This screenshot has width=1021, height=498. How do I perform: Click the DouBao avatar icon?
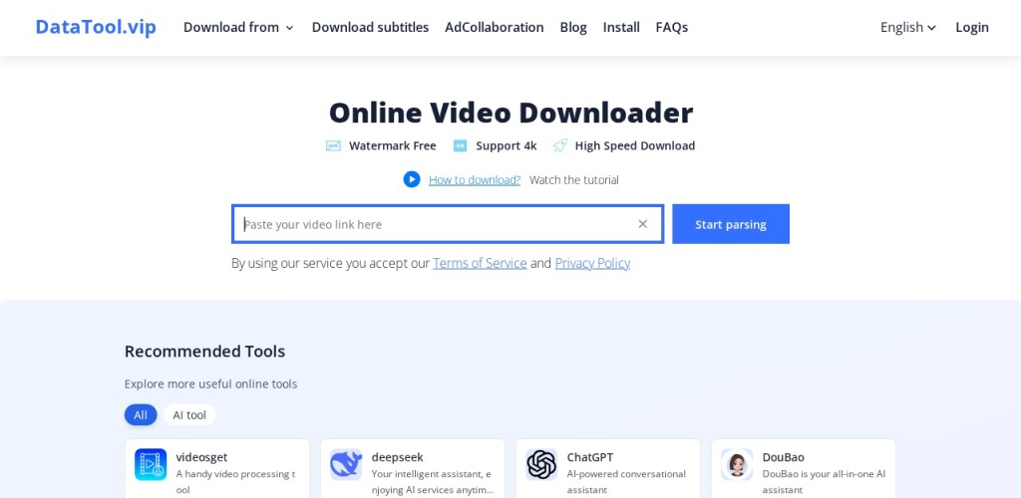(x=737, y=464)
